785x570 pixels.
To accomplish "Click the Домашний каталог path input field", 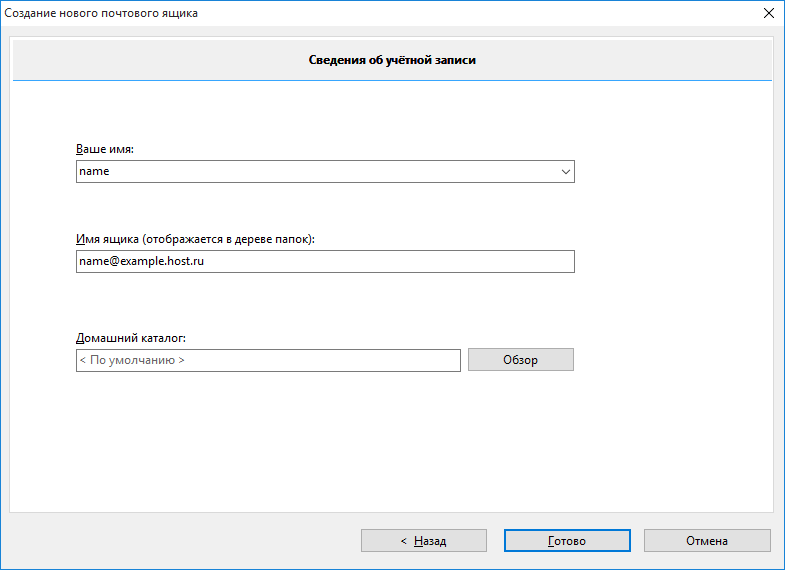I will [x=269, y=360].
